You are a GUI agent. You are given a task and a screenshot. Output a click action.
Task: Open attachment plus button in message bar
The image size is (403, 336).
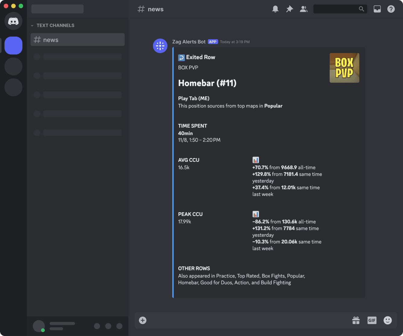tap(143, 320)
